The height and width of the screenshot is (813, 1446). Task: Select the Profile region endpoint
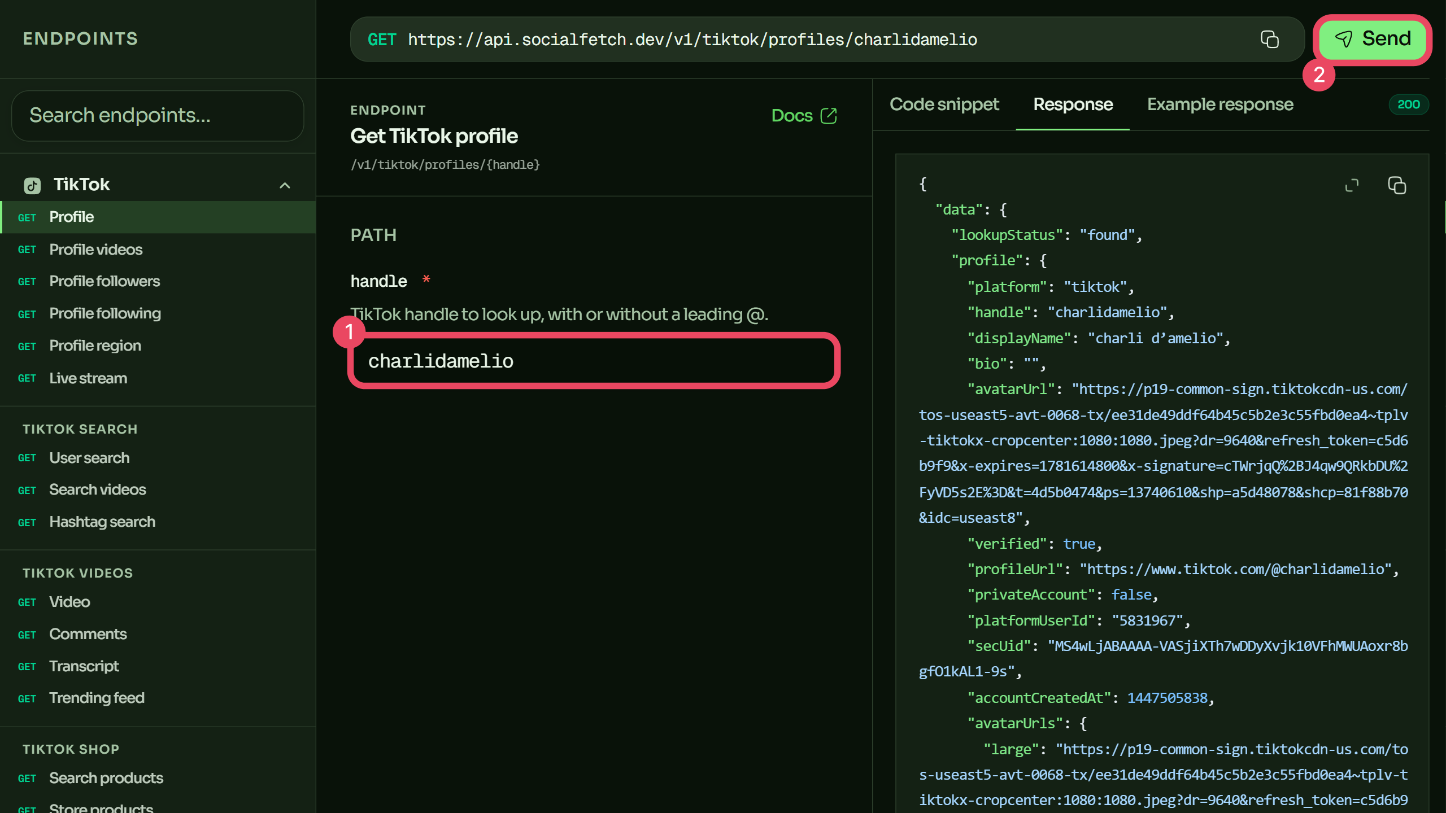(158, 346)
